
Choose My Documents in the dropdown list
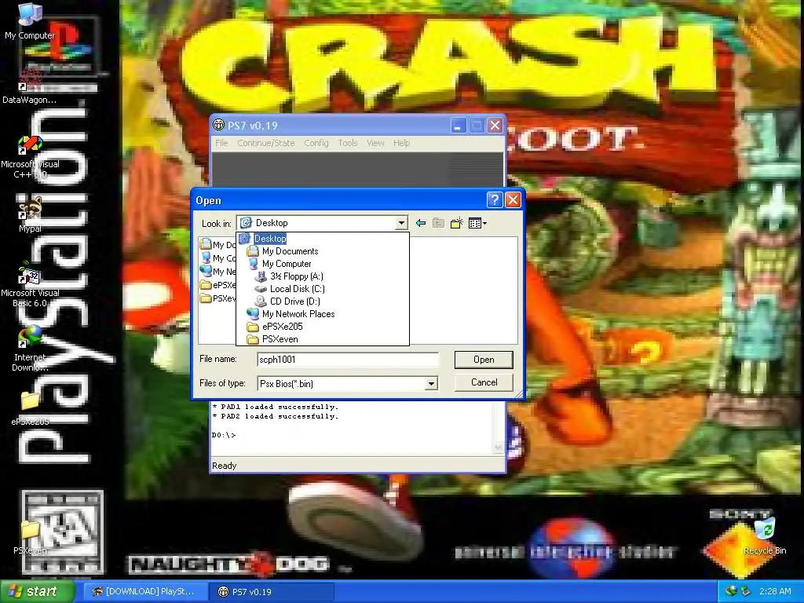290,251
